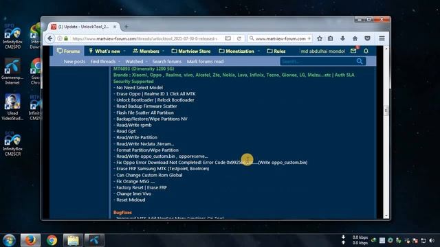Open Firefox from the taskbar
Viewport: 440px width, 247px height.
[x=30, y=240]
